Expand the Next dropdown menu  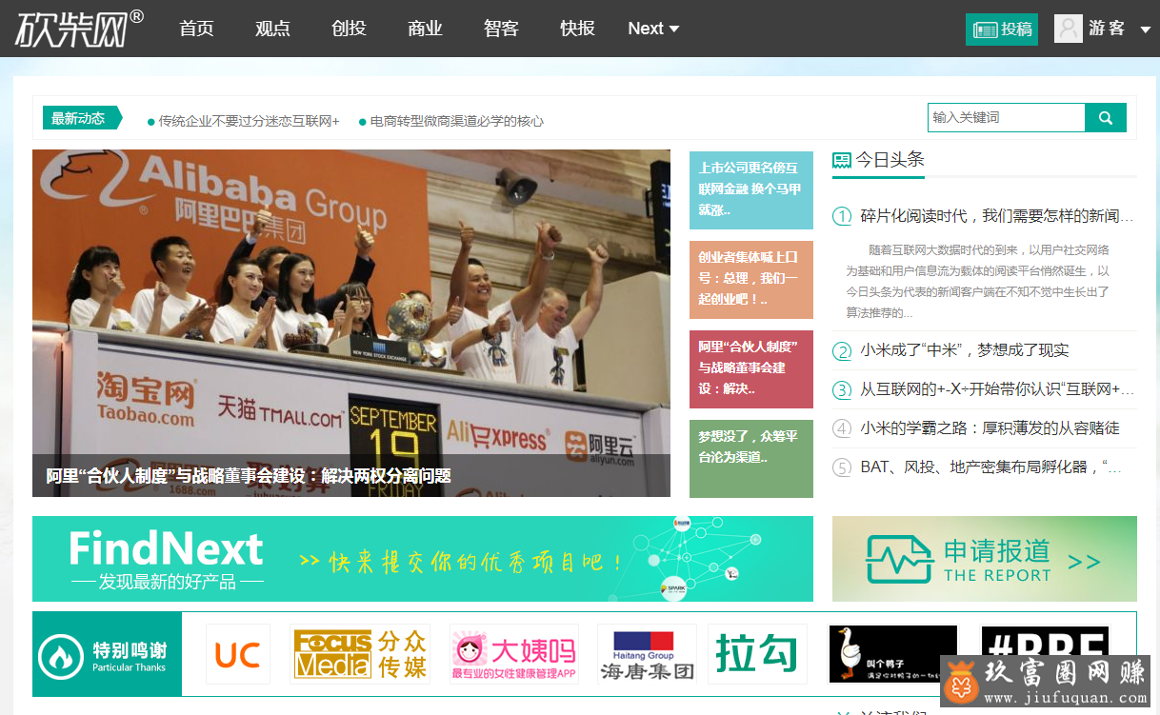(x=653, y=29)
